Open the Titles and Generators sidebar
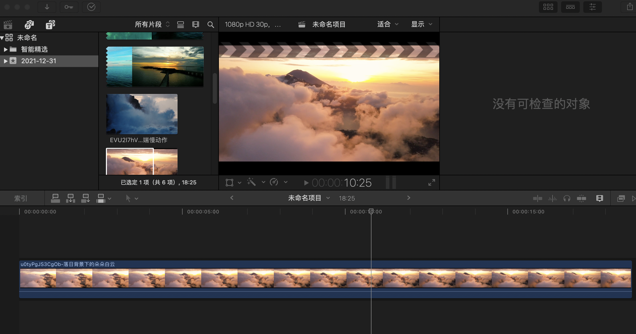The width and height of the screenshot is (636, 334). click(50, 24)
